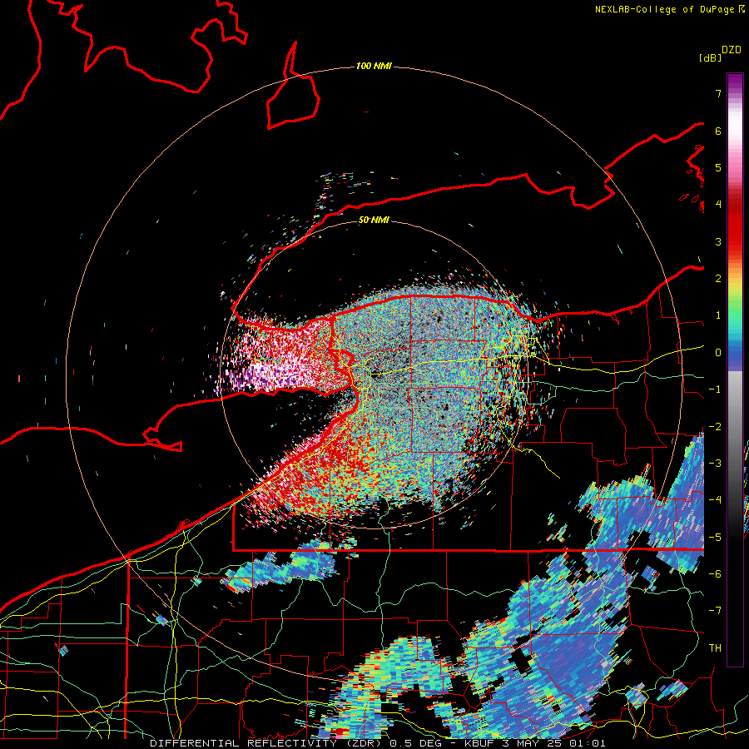Click the -3 value on the color scale
749x749 pixels.
(715, 464)
